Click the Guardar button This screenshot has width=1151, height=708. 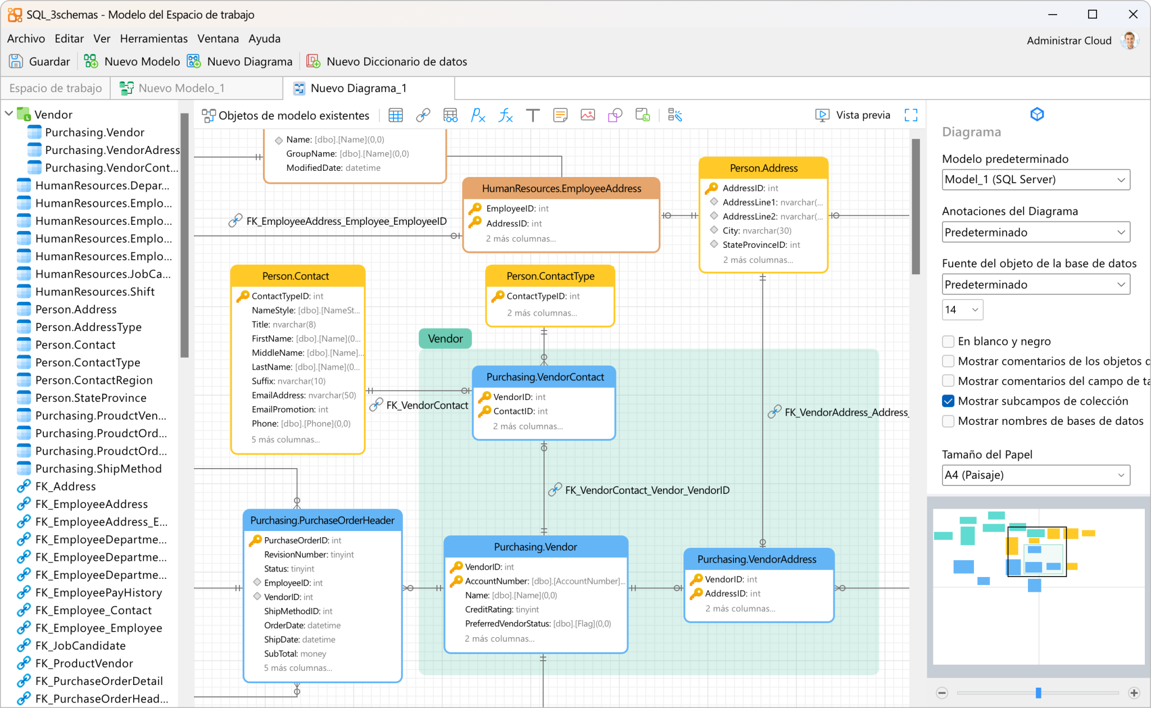pos(40,62)
